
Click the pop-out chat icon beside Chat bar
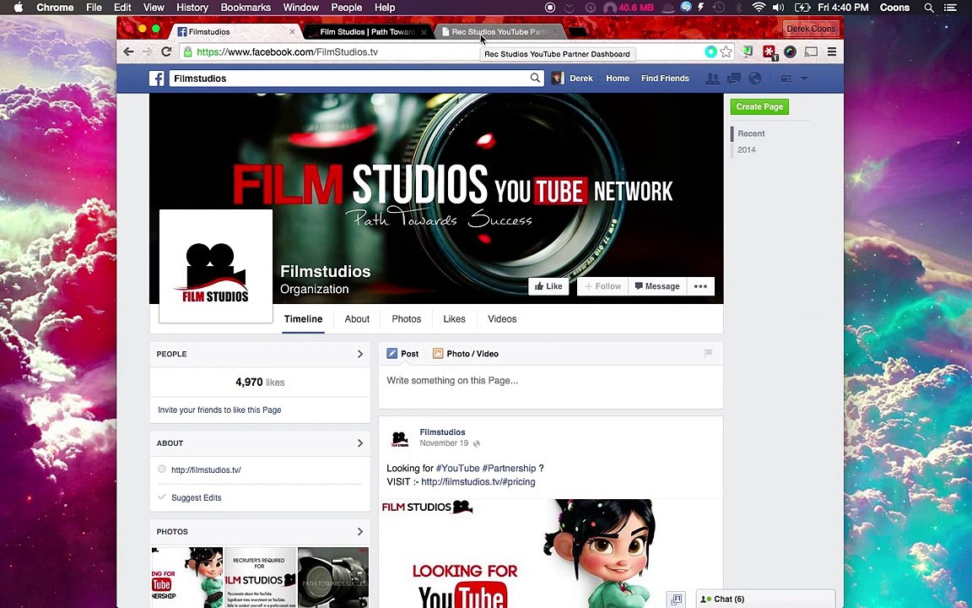click(677, 599)
